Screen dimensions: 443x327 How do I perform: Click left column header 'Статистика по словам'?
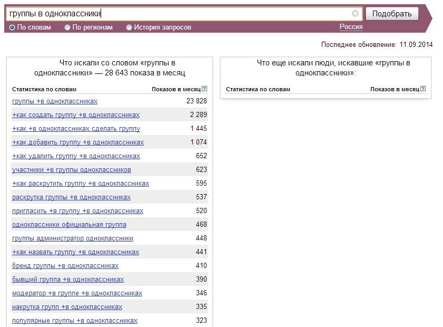(44, 89)
